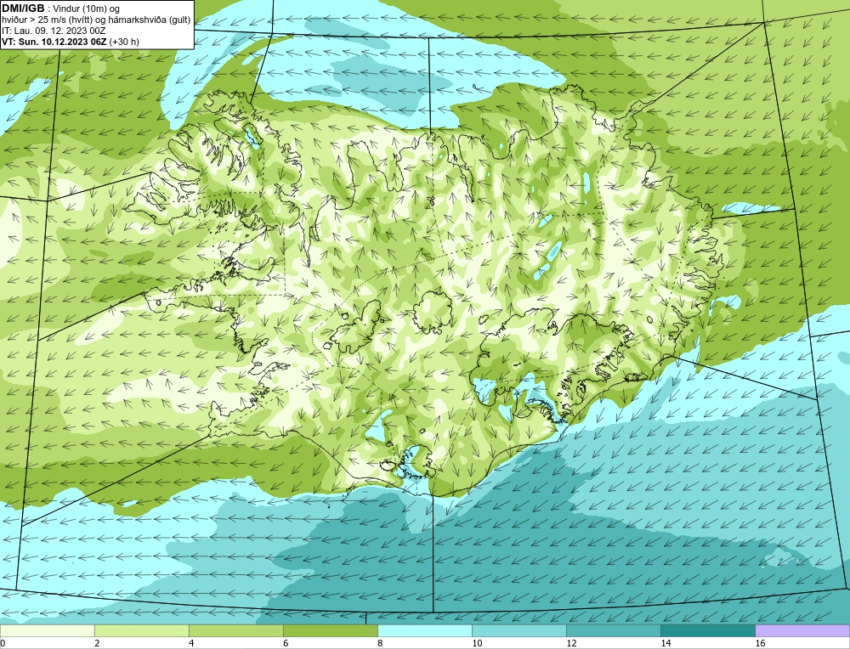Viewport: 850px width, 649px height.
Task: Click the turquoise 10–12 m/s legend swatch
Action: (x=519, y=630)
